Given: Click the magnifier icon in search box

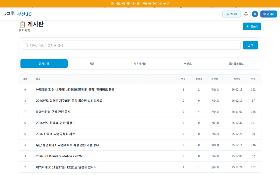Looking at the screenshot, I should tap(26, 45).
